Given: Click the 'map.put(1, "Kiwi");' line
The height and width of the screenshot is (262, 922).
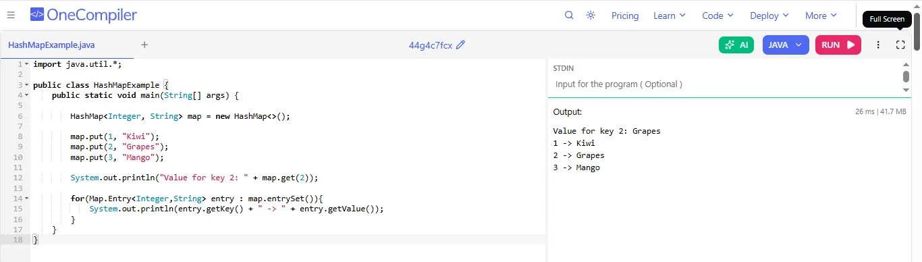Looking at the screenshot, I should (x=115, y=136).
